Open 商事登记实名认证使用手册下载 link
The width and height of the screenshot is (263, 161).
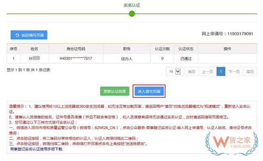(x=36, y=149)
